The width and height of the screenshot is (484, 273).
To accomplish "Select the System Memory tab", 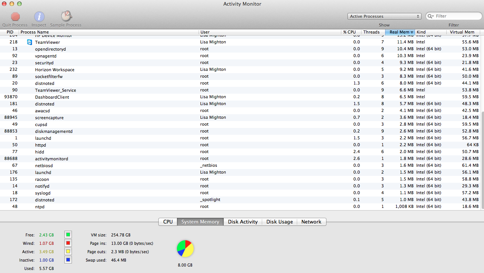I will [x=200, y=222].
